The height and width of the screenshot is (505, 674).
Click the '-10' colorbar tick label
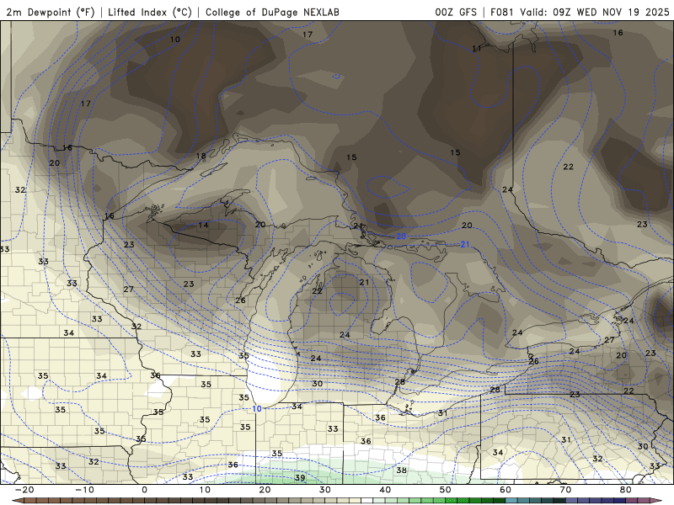tap(84, 490)
